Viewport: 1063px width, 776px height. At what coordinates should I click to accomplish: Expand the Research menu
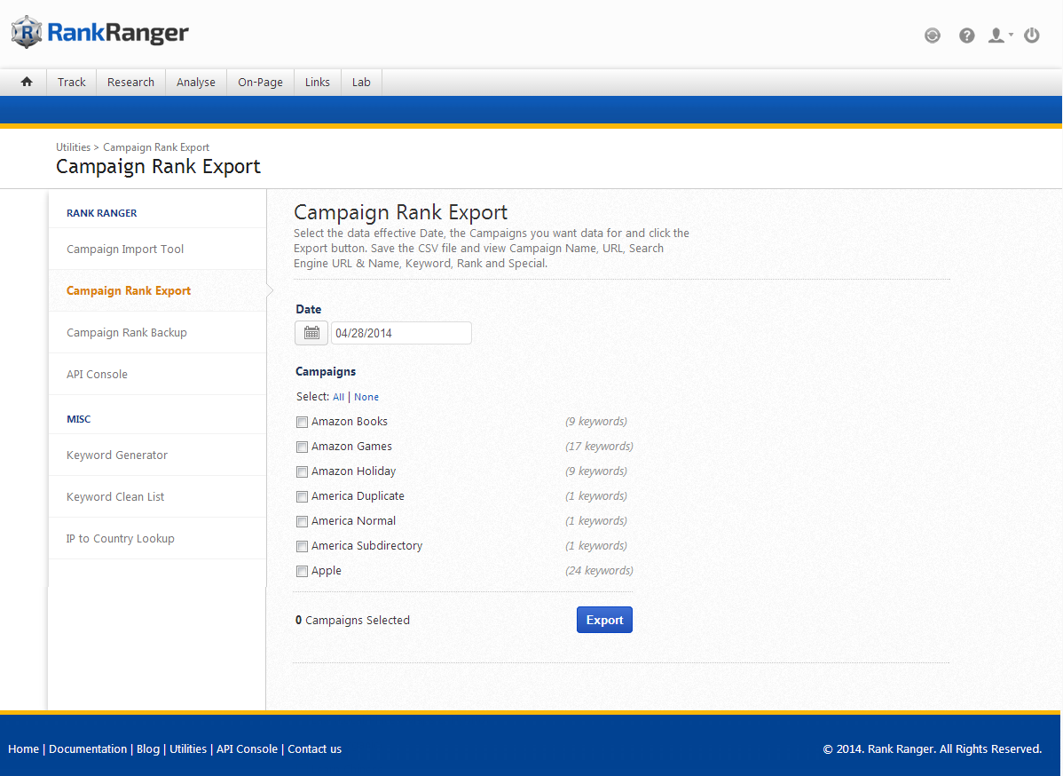point(130,82)
